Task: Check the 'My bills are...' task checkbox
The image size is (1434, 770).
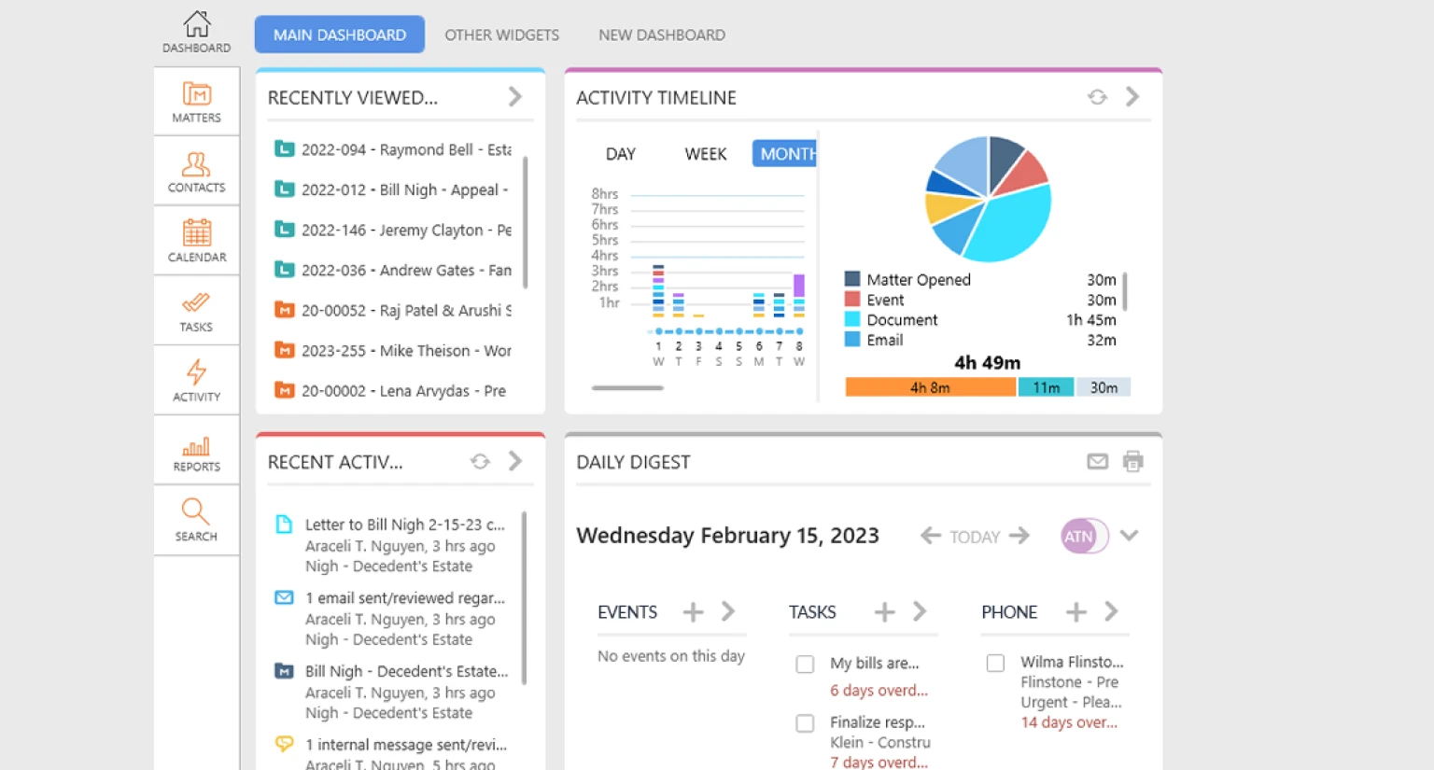Action: tap(805, 665)
